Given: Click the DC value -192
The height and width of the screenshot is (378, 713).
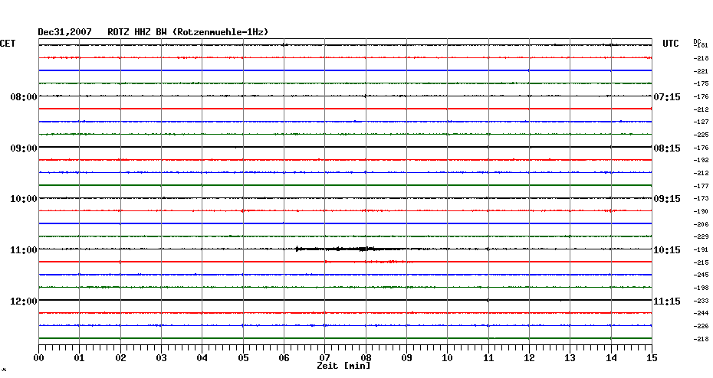Looking at the screenshot, I should [x=701, y=160].
